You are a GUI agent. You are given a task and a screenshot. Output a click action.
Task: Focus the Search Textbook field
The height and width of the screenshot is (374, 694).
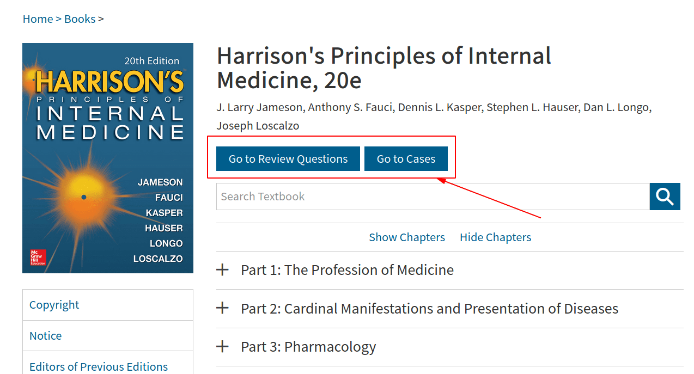433,197
